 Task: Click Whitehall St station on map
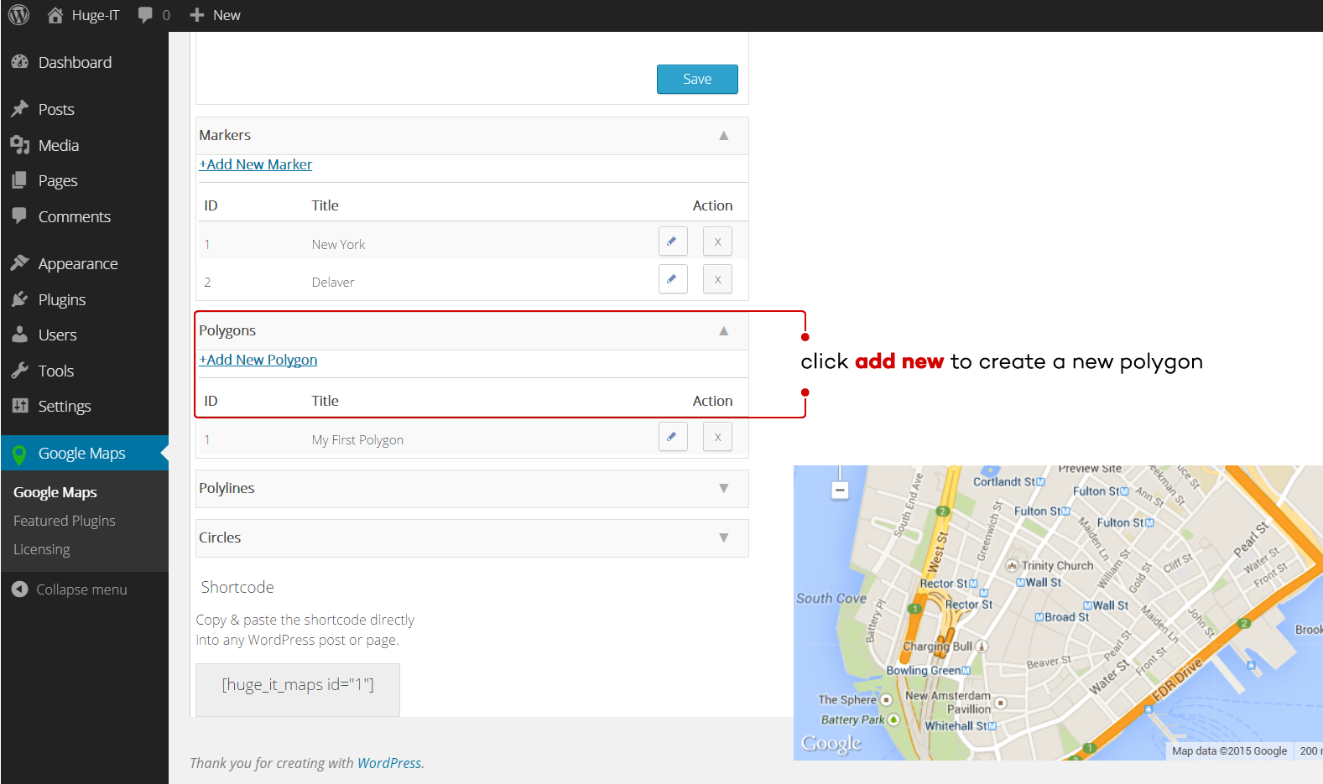[x=961, y=726]
